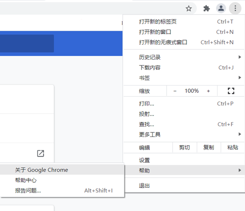Select 报告问题... from the submenu
Screen dimensions: 245x211
tap(62, 190)
